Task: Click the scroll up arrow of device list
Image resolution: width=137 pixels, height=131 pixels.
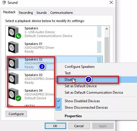Action: point(107,29)
